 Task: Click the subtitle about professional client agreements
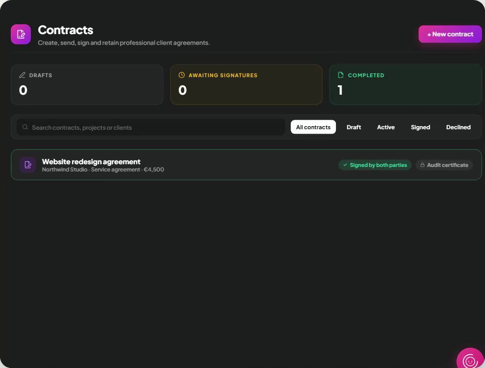(x=124, y=43)
